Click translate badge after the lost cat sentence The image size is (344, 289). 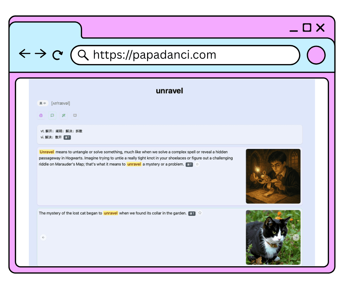192,213
